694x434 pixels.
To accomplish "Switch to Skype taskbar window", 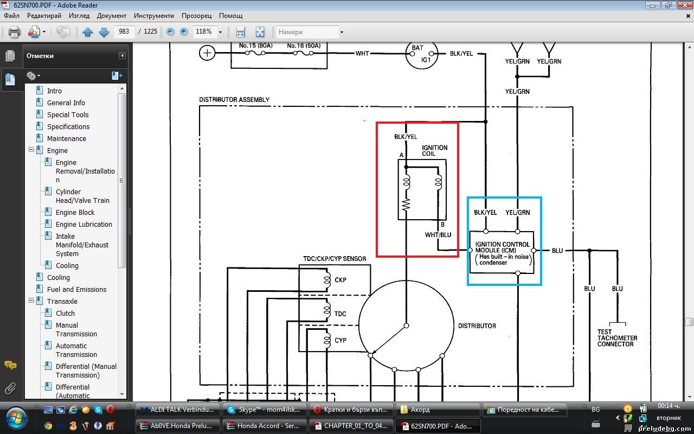I will point(265,410).
